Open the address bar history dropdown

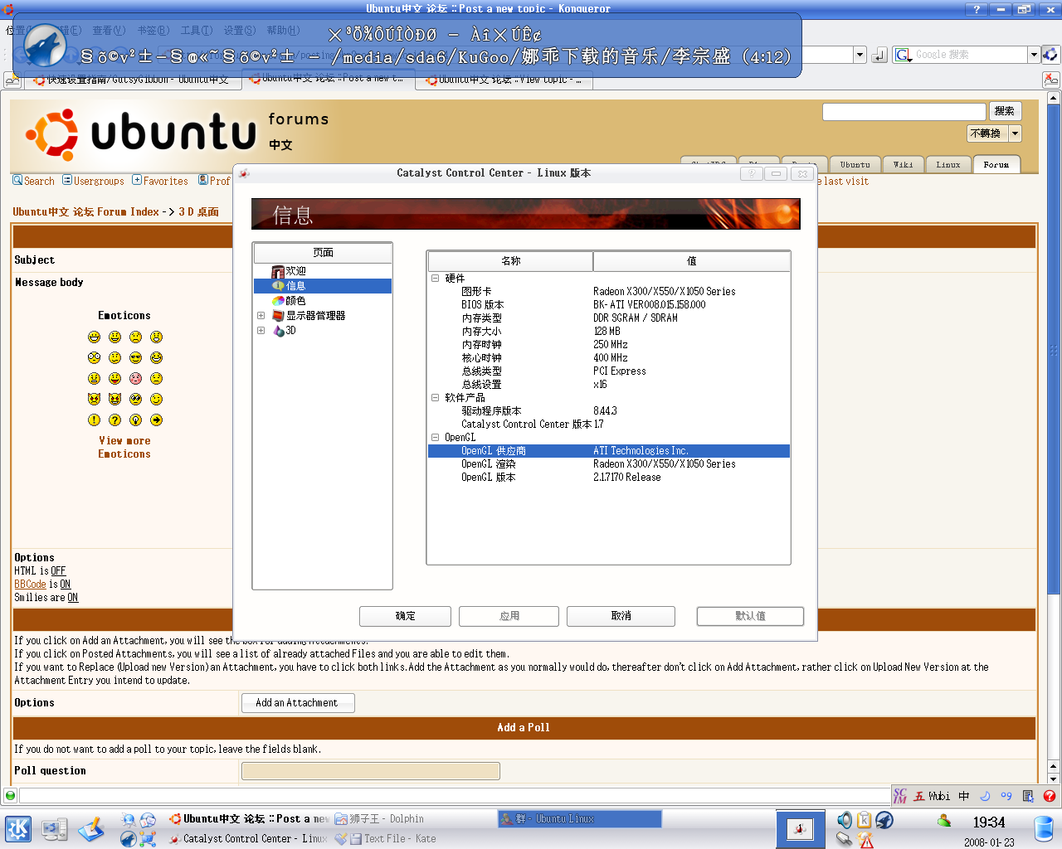point(860,55)
